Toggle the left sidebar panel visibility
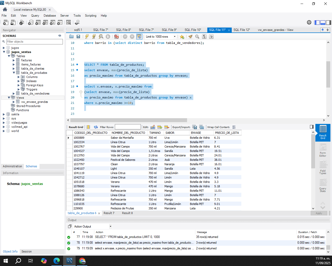332x266 pixels. [317, 23]
